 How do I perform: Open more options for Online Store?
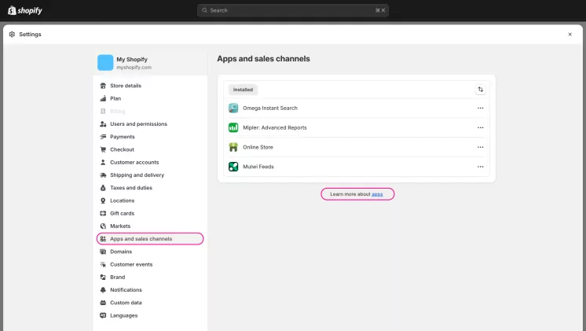pos(480,147)
